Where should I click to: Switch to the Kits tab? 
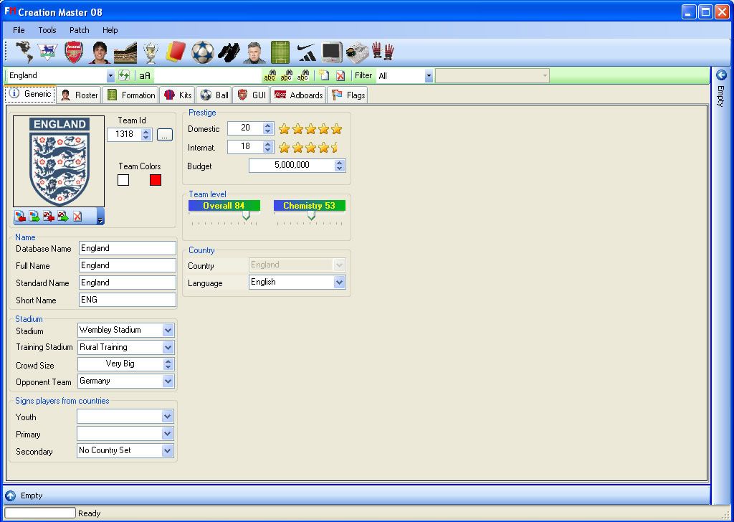pyautogui.click(x=178, y=95)
